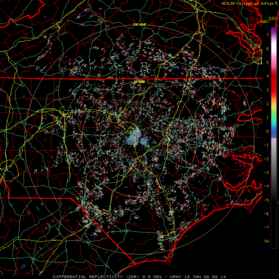279x279 pixels.
Task: Select the 3 value on color scale
Action: point(268,90)
